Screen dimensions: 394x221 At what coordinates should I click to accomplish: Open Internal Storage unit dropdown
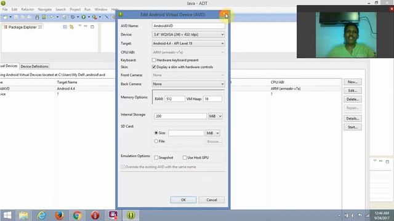[x=215, y=116]
